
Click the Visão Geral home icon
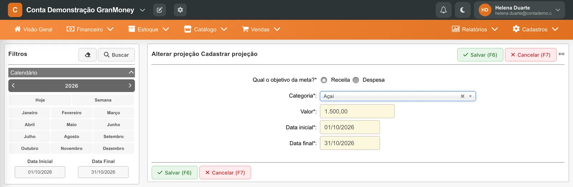pyautogui.click(x=18, y=29)
